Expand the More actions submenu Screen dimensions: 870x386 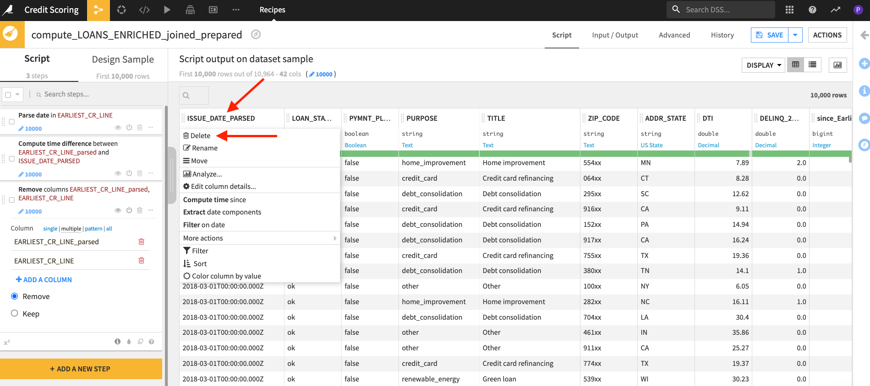(x=260, y=238)
